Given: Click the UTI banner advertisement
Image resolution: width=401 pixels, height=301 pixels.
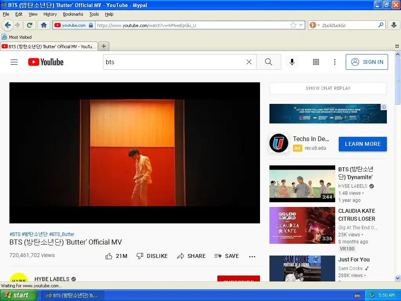Looking at the screenshot, I should tap(328, 114).
